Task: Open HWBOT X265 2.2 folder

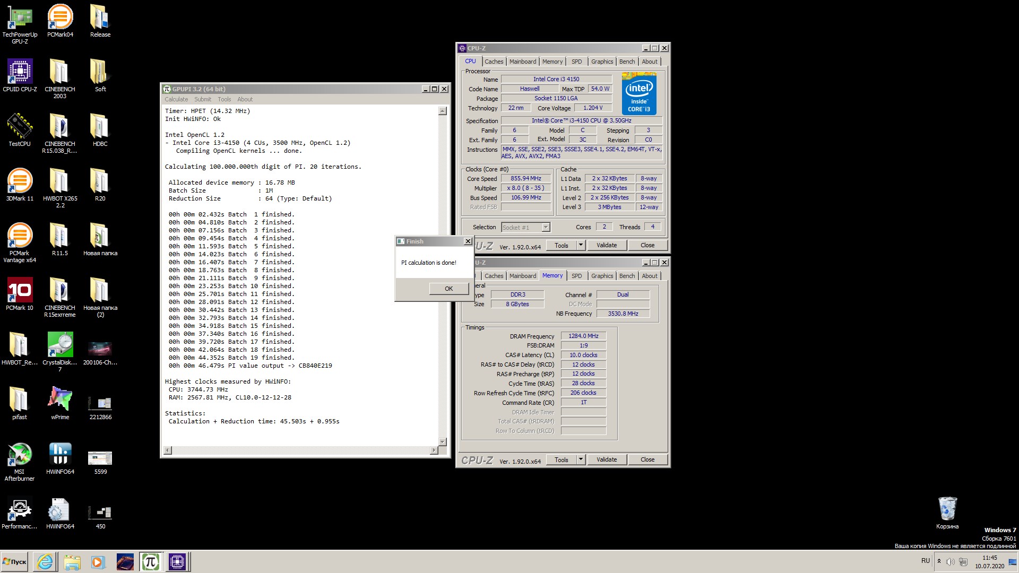Action: coord(60,187)
